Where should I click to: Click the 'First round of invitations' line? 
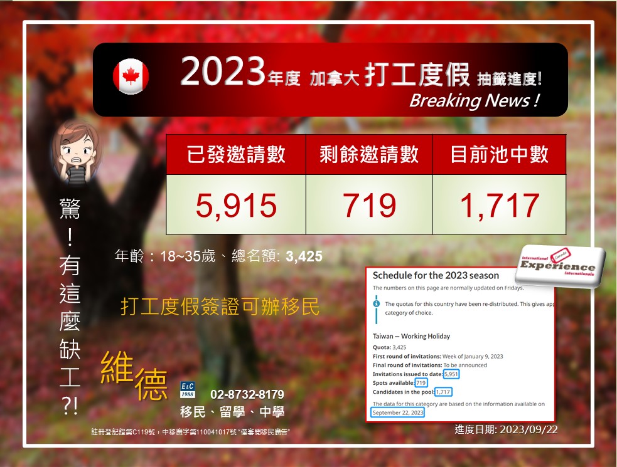point(438,356)
